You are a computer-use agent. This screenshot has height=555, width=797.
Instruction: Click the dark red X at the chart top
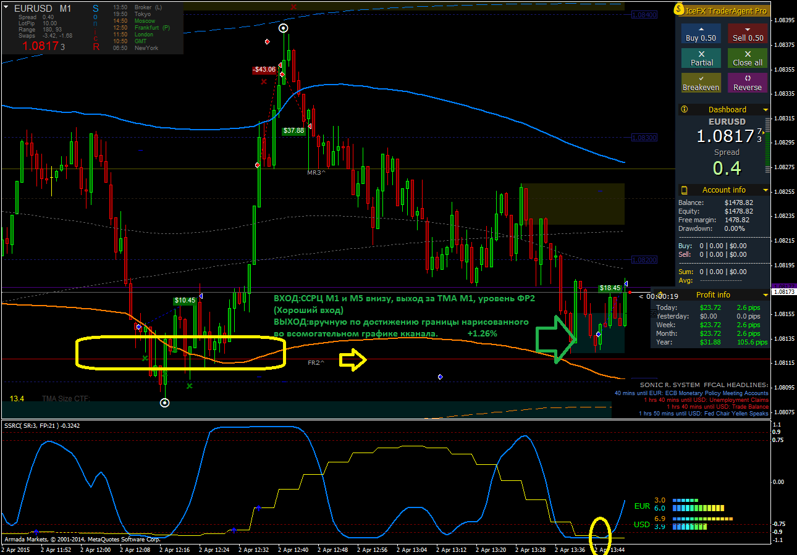coord(293,7)
